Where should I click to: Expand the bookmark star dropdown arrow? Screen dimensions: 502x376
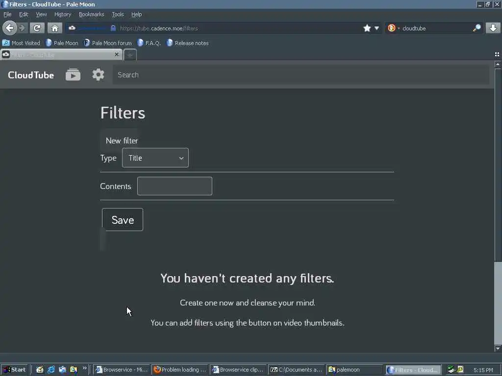(x=377, y=28)
